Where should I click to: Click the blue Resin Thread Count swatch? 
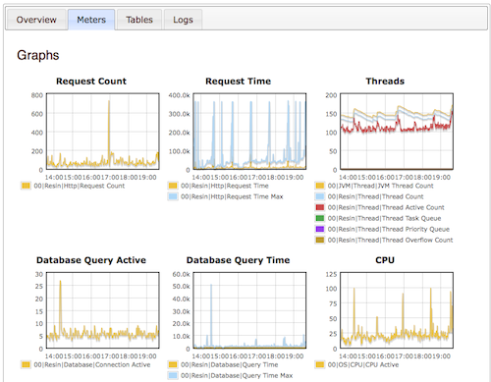(x=320, y=196)
